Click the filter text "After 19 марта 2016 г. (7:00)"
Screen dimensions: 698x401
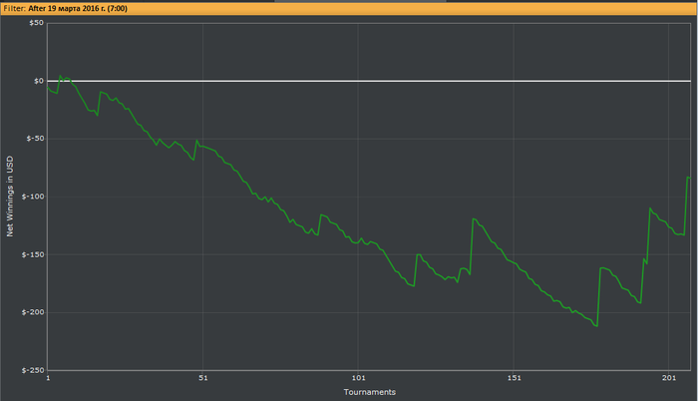pyautogui.click(x=78, y=8)
